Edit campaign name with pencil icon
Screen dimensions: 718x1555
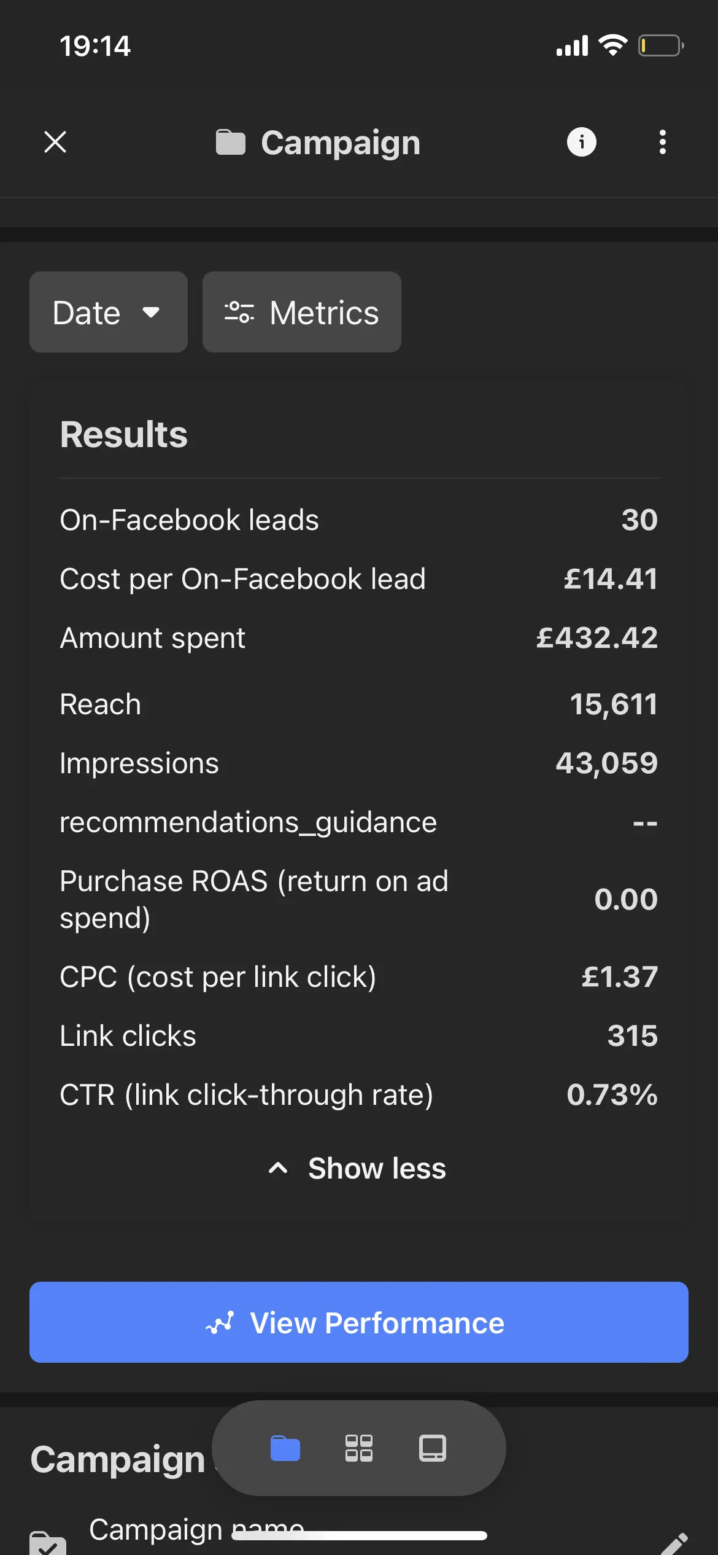674,1544
